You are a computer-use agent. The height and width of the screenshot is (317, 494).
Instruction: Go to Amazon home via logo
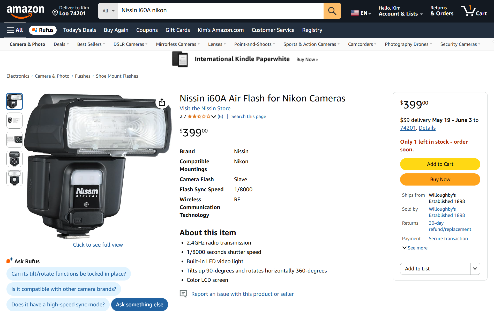click(x=25, y=11)
